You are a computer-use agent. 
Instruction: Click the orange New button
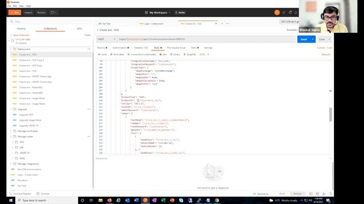click(x=15, y=12)
